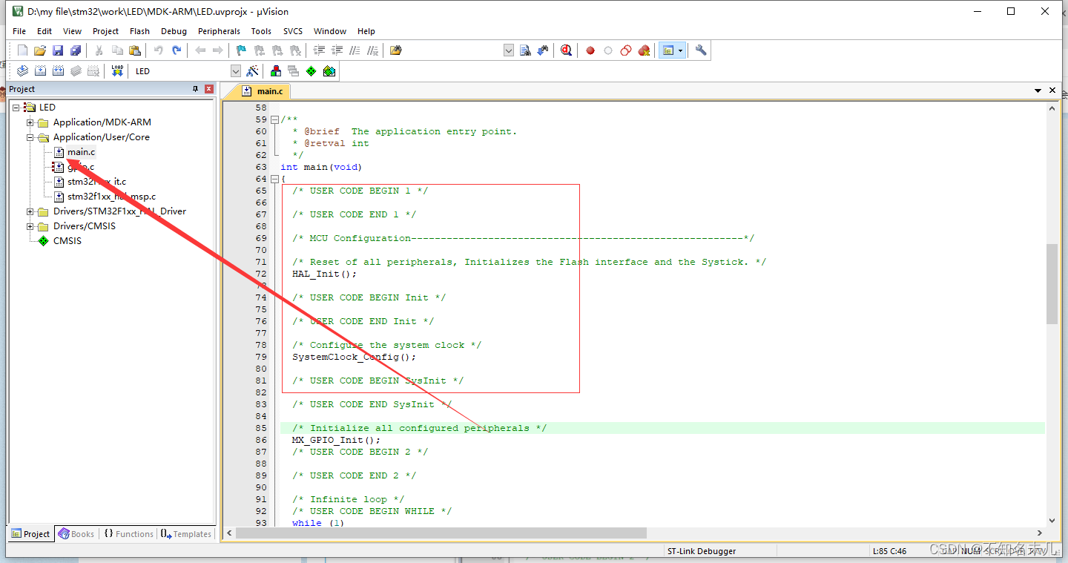The width and height of the screenshot is (1068, 563).
Task: Click the MX_GPIO_Init(); code line
Action: (336, 440)
